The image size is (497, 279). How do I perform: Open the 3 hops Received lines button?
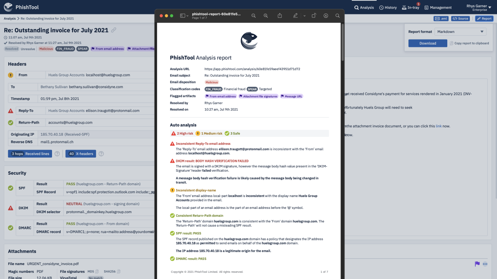(x=30, y=154)
